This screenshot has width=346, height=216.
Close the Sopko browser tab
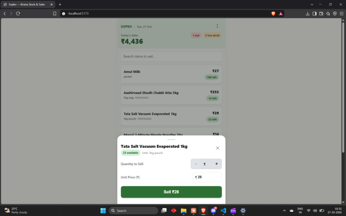tap(52, 4)
